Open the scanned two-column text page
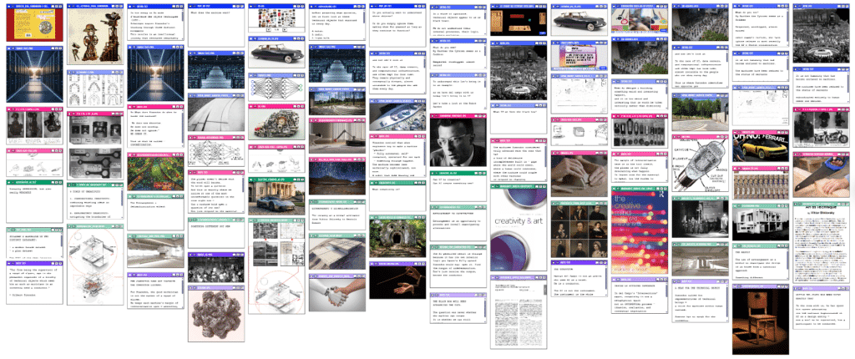 [x=518, y=316]
